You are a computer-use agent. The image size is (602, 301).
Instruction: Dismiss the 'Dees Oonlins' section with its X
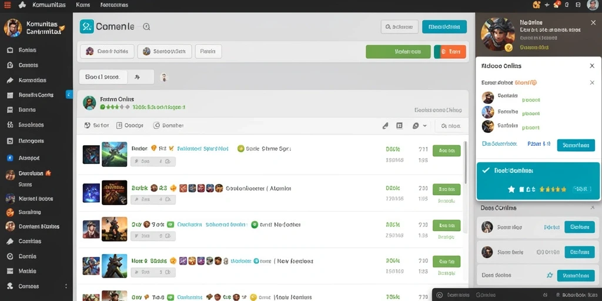tap(592, 208)
